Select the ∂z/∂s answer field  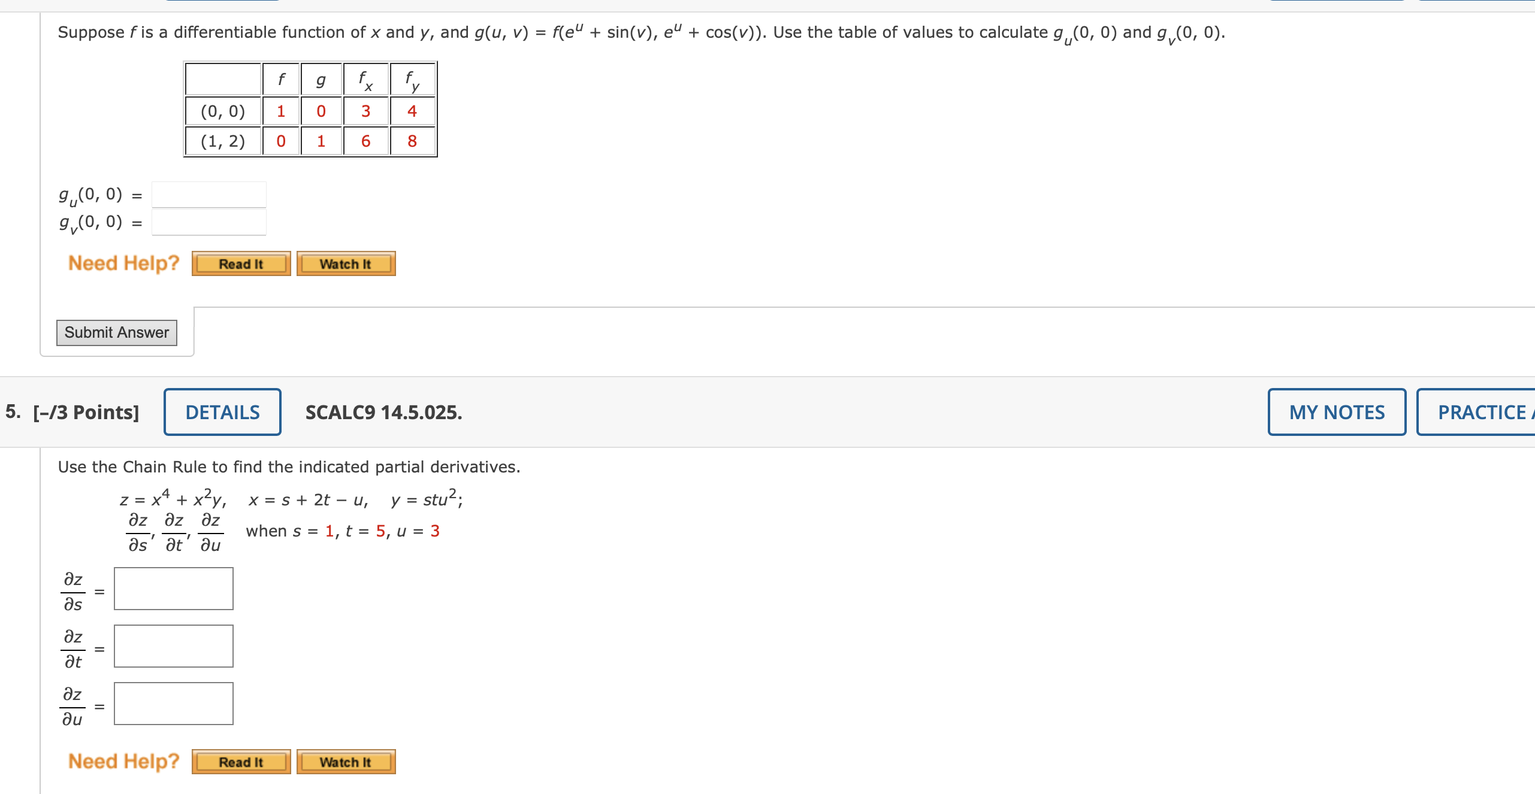173,589
